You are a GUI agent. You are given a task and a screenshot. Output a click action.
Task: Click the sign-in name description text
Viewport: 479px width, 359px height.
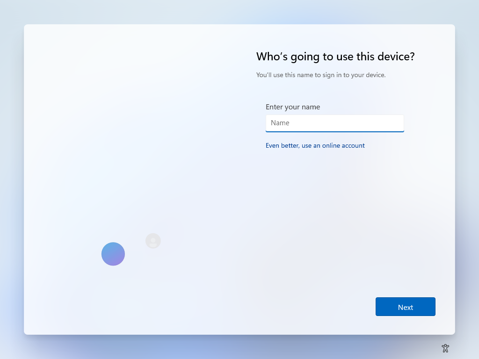click(x=321, y=75)
